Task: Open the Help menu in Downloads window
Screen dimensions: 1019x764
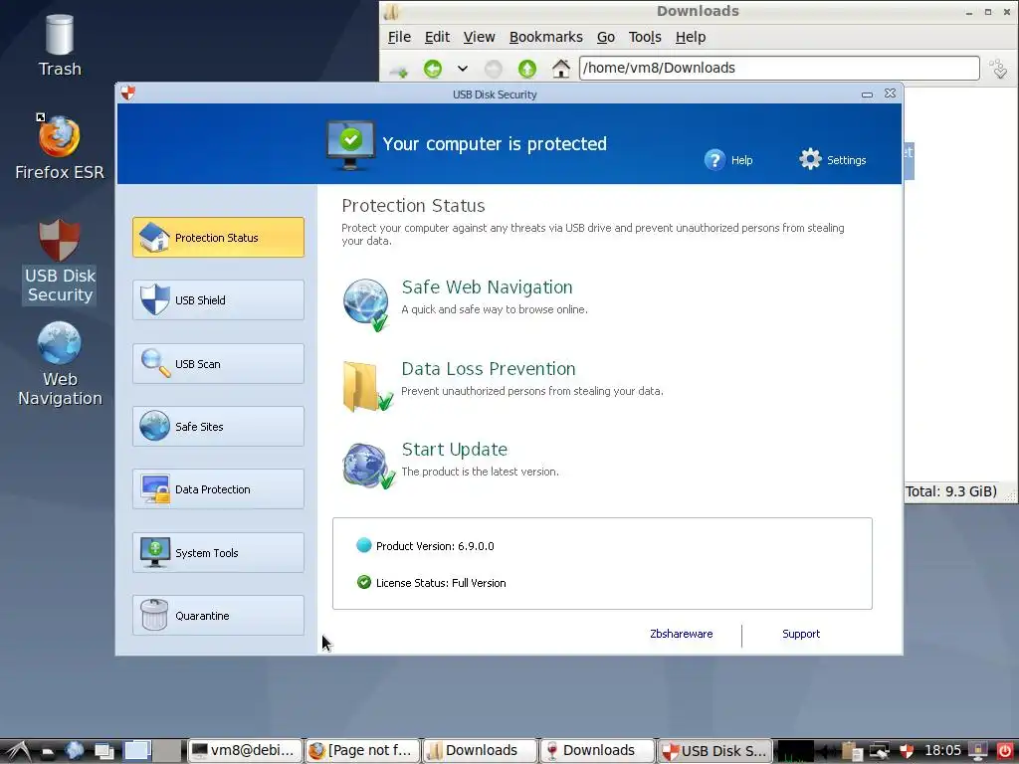Action: [691, 37]
